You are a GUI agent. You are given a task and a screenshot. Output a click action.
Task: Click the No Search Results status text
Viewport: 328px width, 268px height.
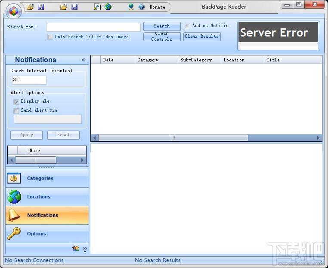[x=158, y=260]
